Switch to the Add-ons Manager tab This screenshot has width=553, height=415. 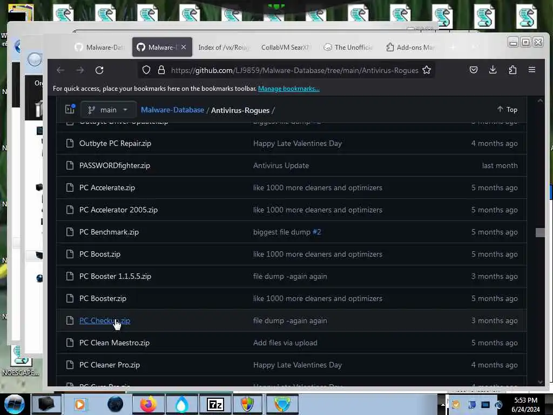411,48
